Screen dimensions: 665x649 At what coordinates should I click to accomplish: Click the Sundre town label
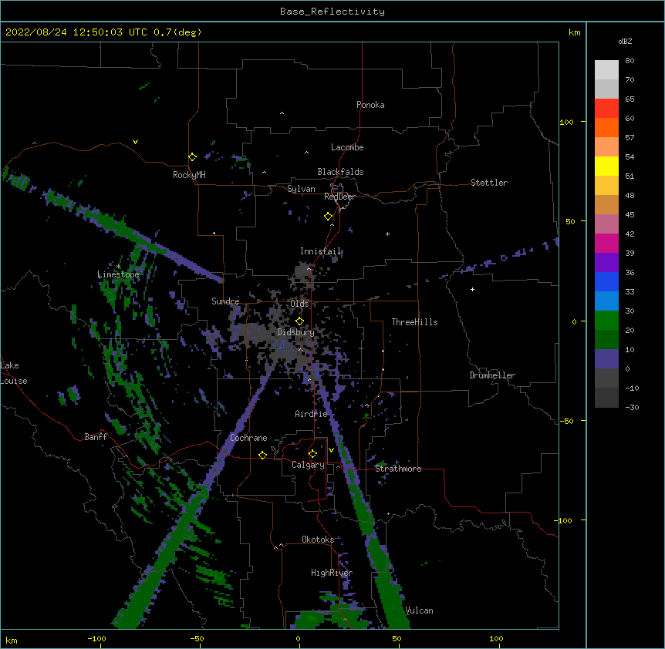tap(225, 301)
